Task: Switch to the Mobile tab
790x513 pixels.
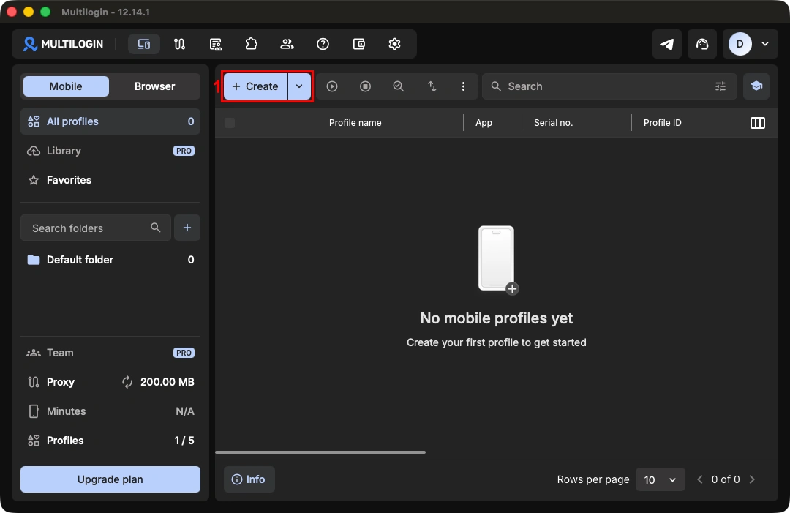Action: point(66,86)
